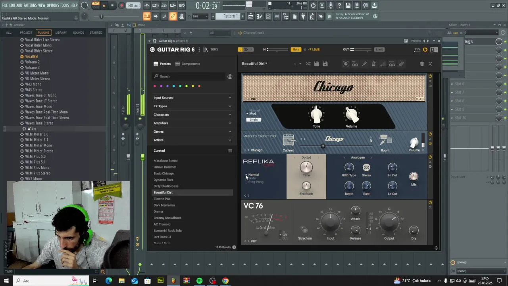
Task: Click the save preset disk icon
Action: (317, 64)
